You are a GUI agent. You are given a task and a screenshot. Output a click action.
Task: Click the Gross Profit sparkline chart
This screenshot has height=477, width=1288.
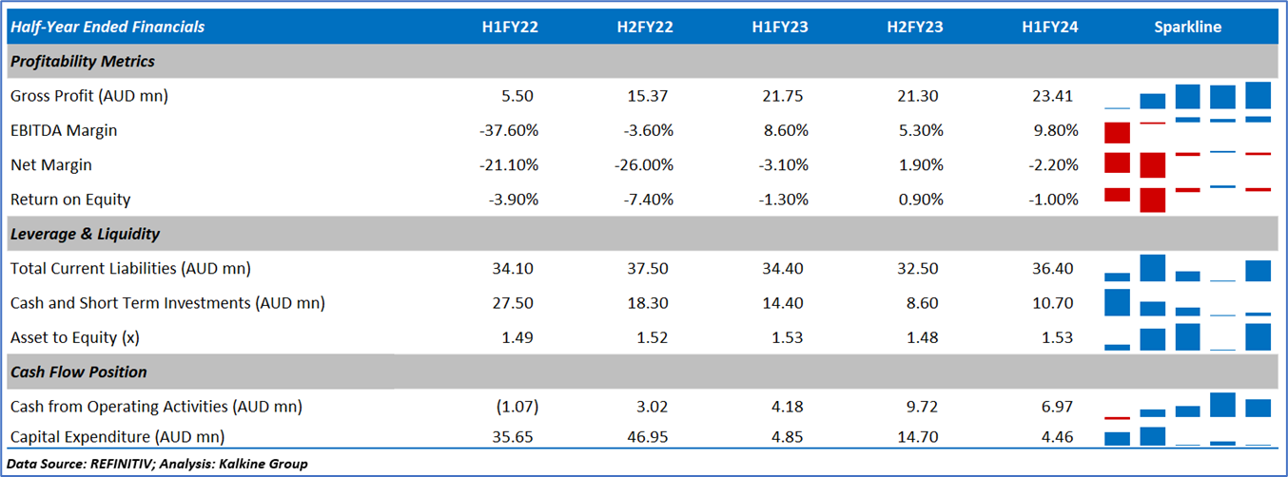click(x=1188, y=96)
